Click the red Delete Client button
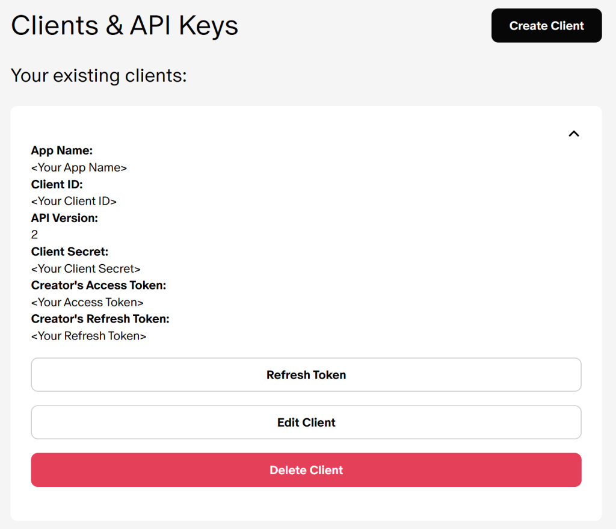This screenshot has height=529, width=616. pyautogui.click(x=306, y=470)
